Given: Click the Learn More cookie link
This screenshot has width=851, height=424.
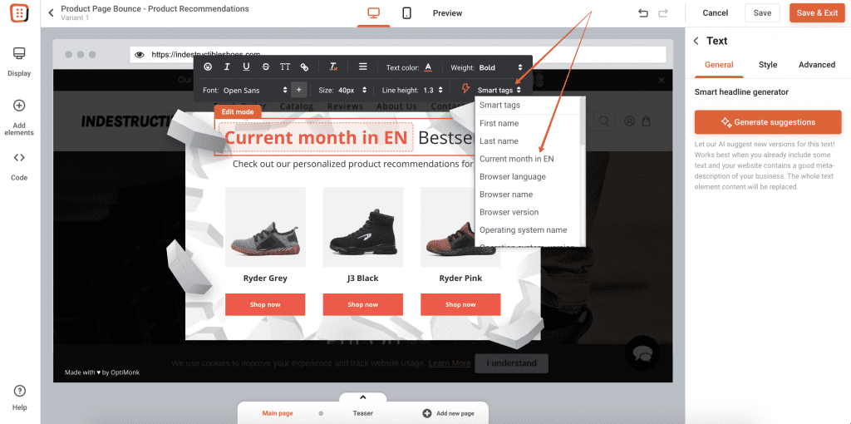Looking at the screenshot, I should pos(450,363).
